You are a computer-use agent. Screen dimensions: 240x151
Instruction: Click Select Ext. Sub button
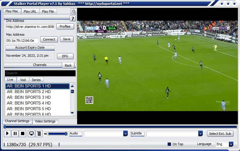pyautogui.click(x=220, y=134)
